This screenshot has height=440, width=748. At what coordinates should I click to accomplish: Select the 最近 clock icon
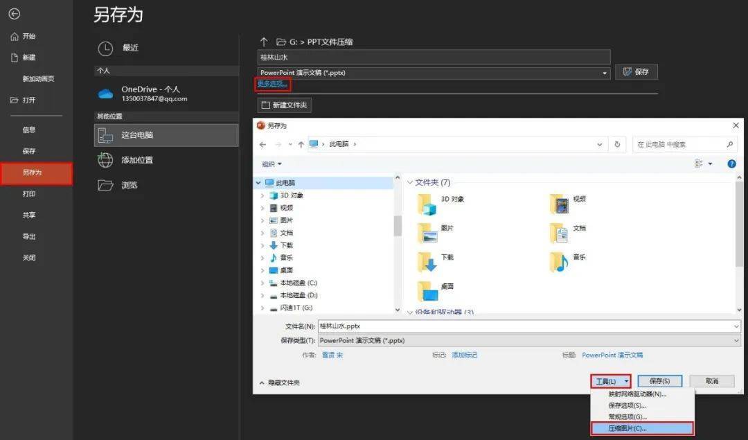click(x=105, y=49)
